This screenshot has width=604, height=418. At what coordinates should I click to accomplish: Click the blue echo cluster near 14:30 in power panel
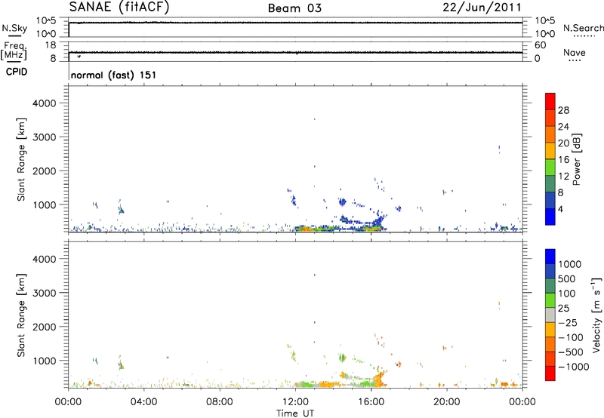tap(342, 201)
